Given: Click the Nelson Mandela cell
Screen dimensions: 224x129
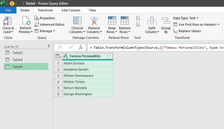Looking at the screenshot, I should coord(88,88).
